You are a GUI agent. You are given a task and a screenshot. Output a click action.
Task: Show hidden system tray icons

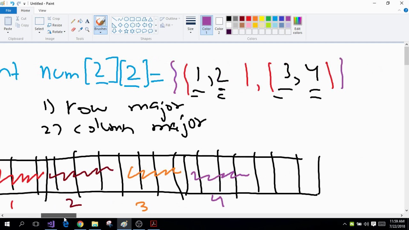pos(344,224)
